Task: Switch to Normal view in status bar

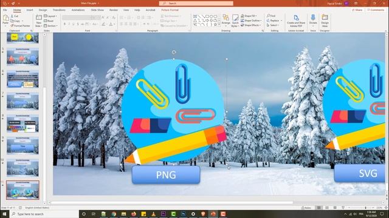Action: [318, 208]
